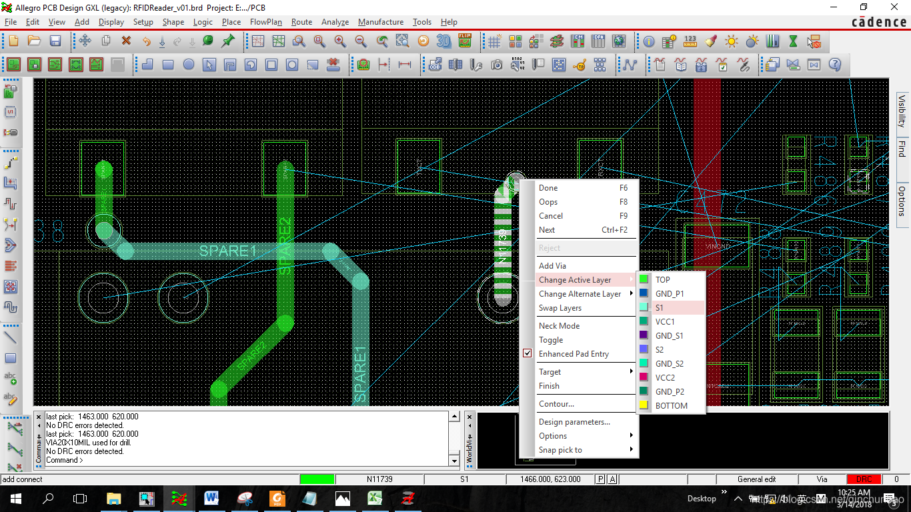This screenshot has height=512, width=911.
Task: Pick the BOTTOM layer yellow swatch
Action: (644, 406)
